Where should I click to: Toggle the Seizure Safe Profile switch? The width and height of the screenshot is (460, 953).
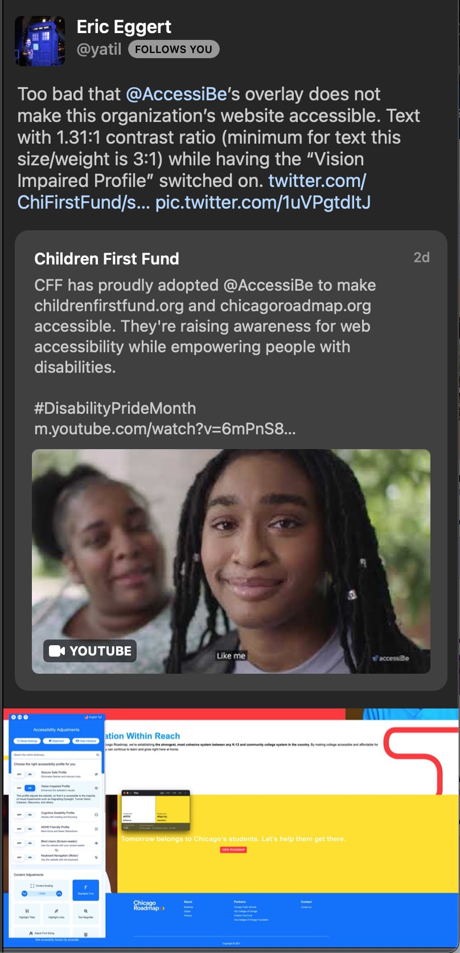point(25,774)
